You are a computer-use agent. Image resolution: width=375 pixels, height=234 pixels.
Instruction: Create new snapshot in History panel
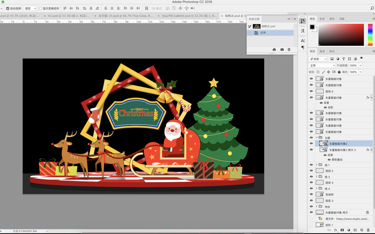tap(282, 49)
